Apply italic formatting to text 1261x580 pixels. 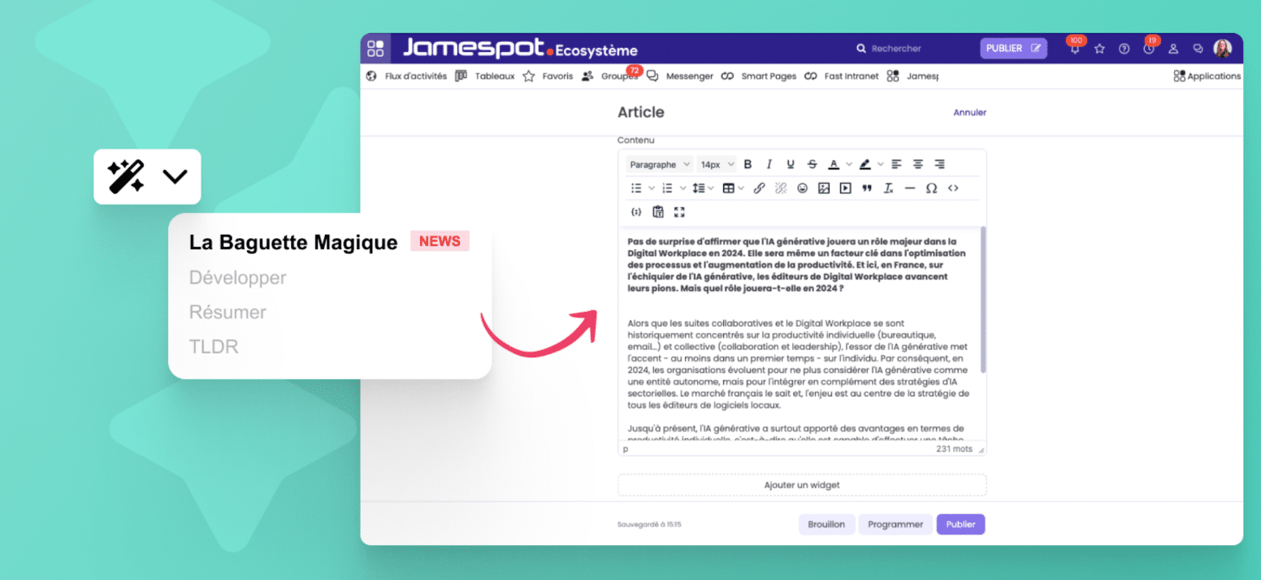click(769, 164)
